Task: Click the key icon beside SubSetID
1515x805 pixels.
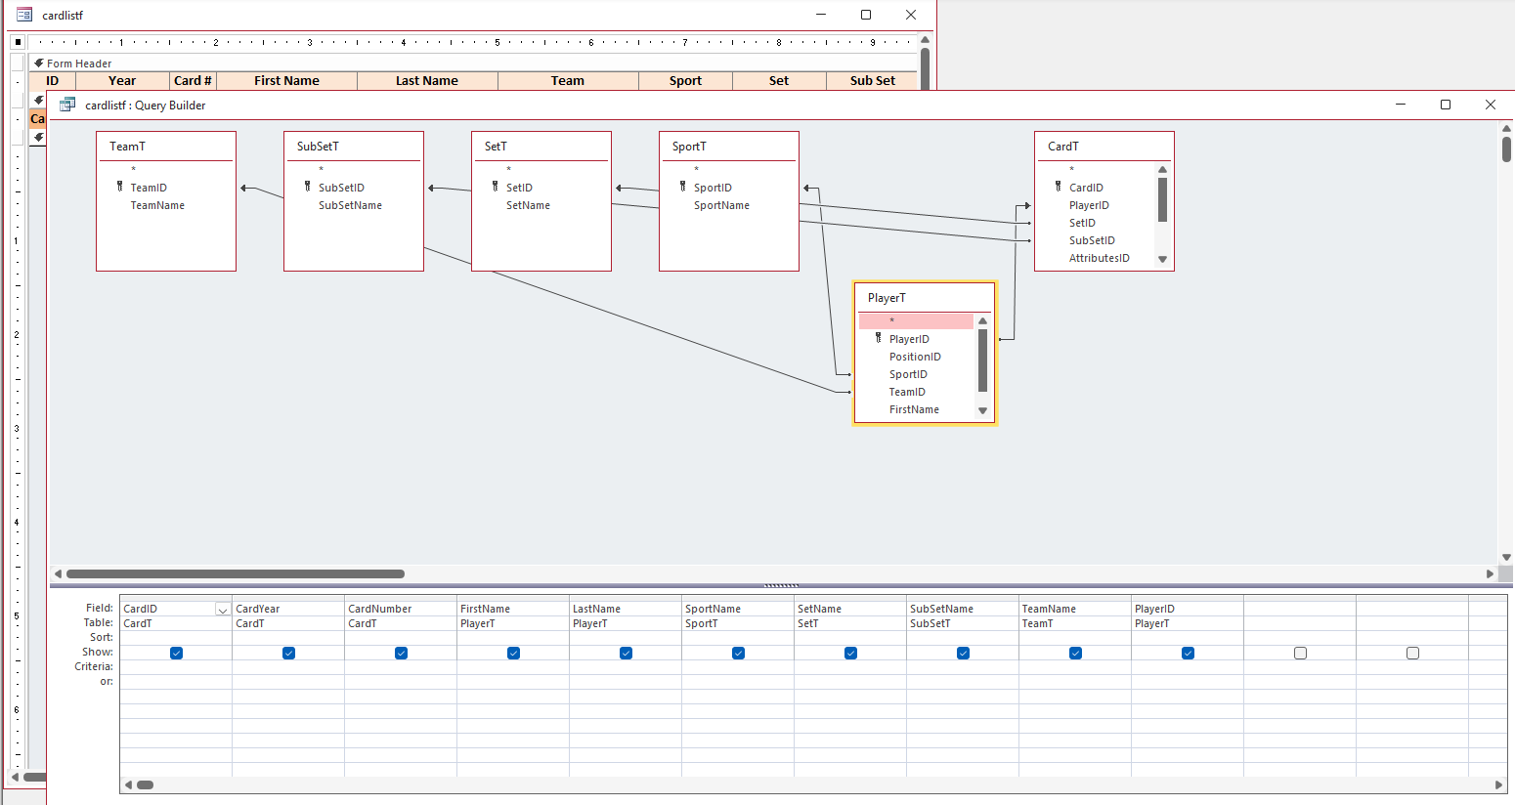Action: [308, 187]
